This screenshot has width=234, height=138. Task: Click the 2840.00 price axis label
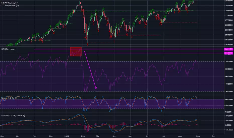click(229, 6)
